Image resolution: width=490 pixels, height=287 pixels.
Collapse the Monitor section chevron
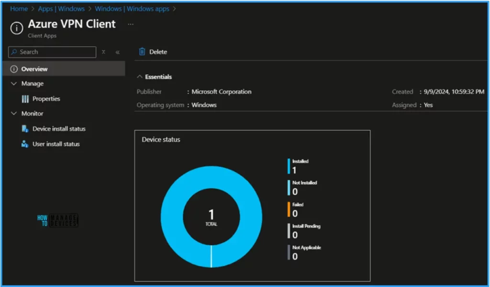pos(14,113)
